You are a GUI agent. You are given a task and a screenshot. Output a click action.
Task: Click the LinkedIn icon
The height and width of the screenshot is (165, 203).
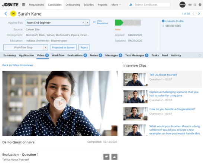pyautogui.click(x=163, y=21)
